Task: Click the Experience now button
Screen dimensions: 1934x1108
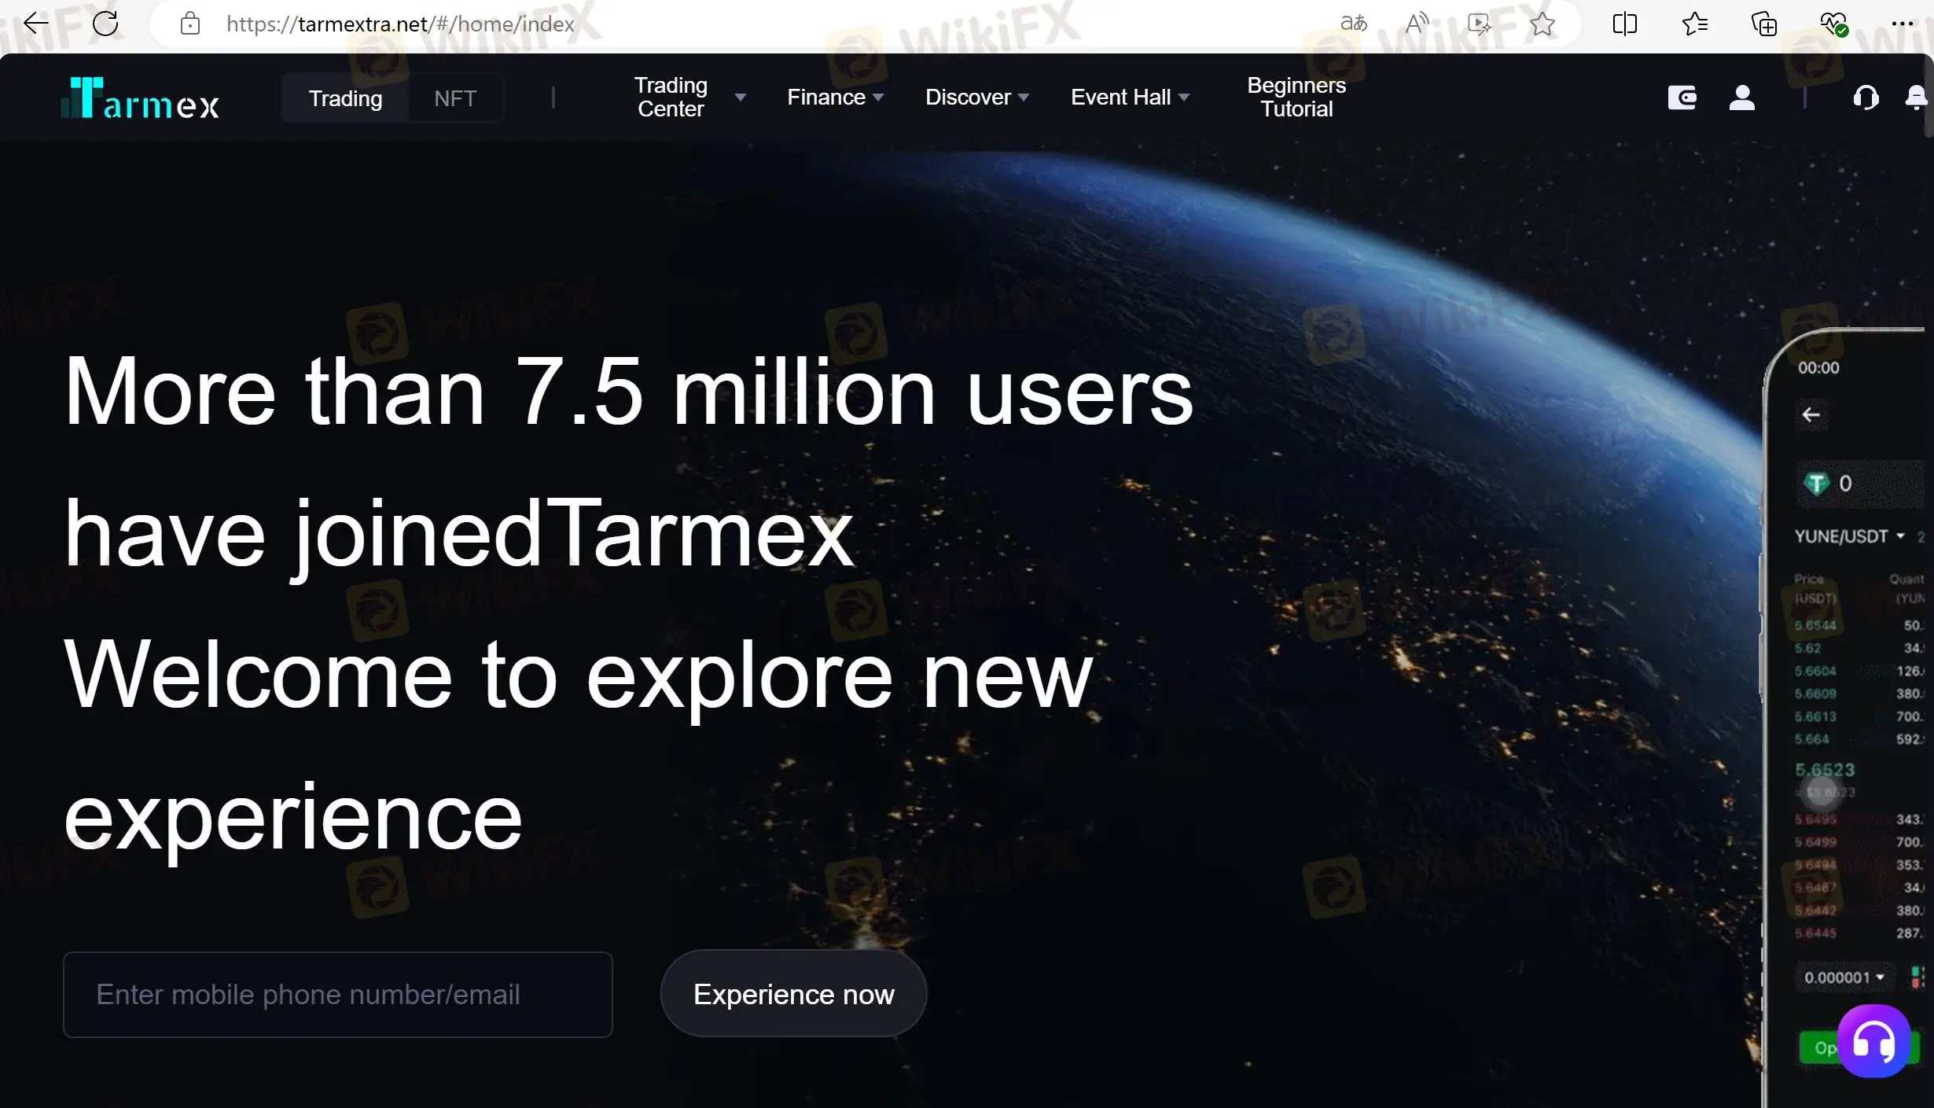Action: tap(794, 994)
